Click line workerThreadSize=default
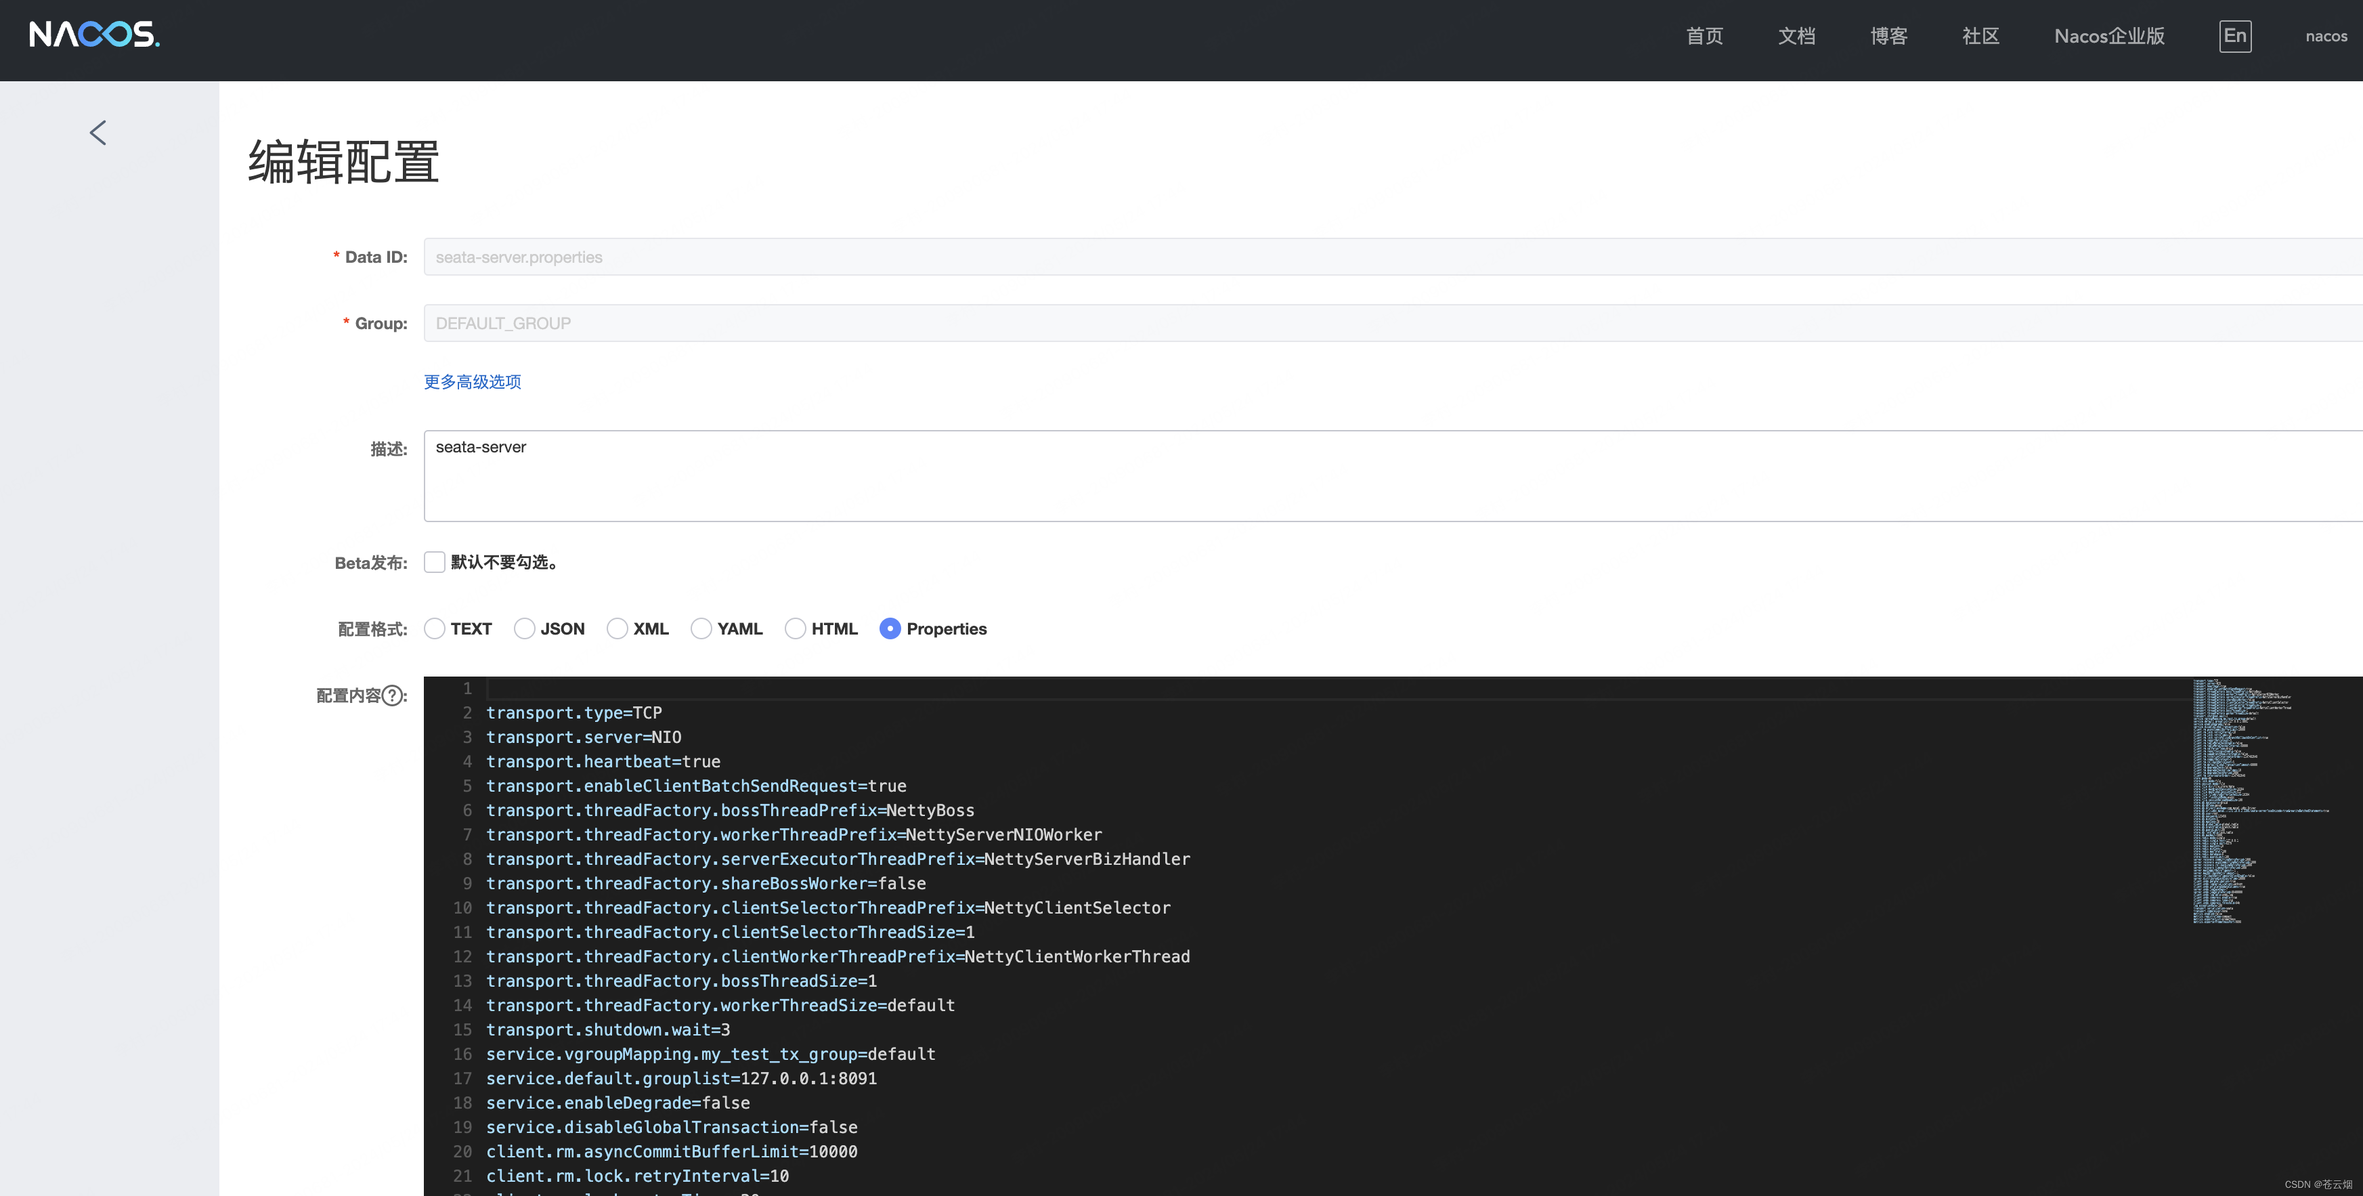The height and width of the screenshot is (1196, 2363). (x=721, y=1005)
